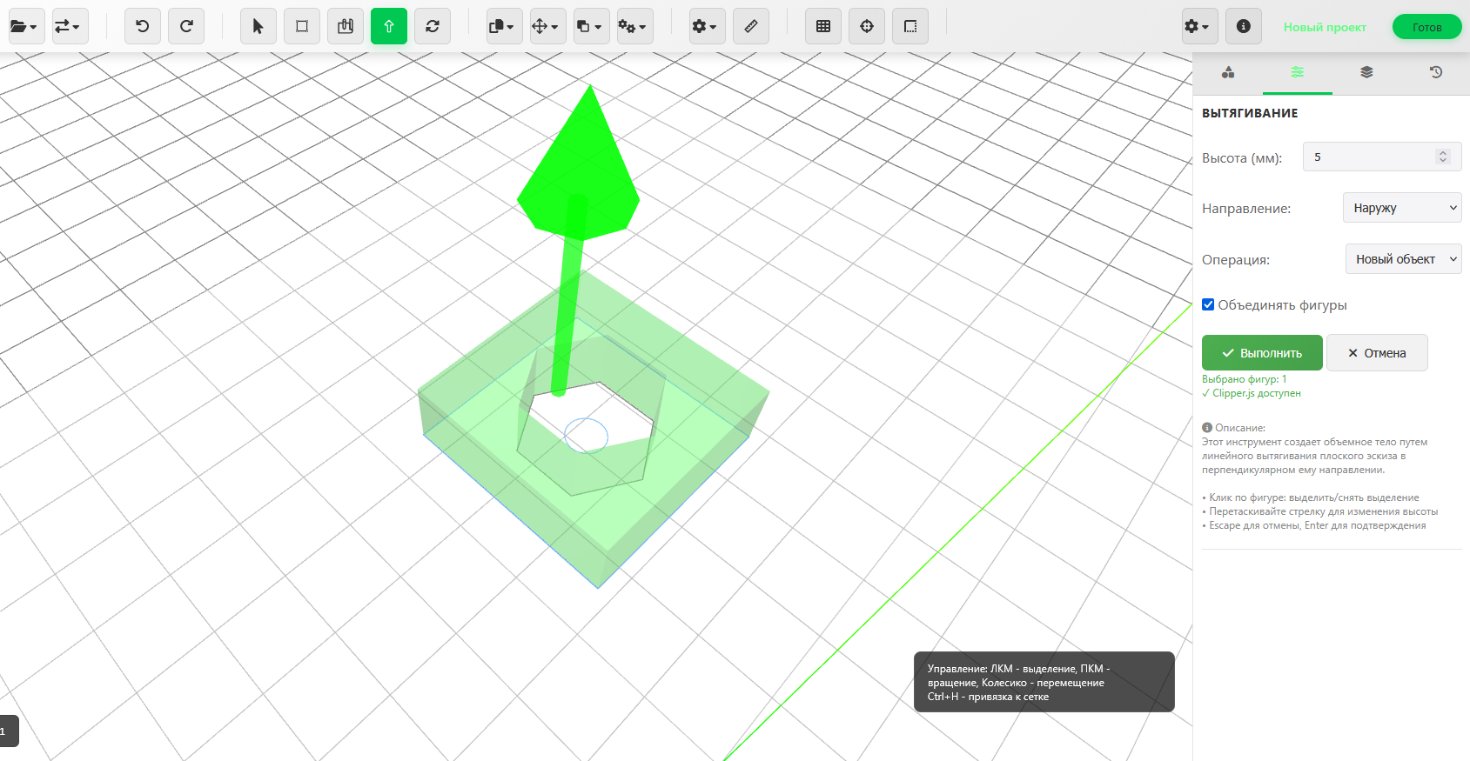The image size is (1470, 761).
Task: Switch to the sliders parameters tab
Action: (x=1298, y=72)
